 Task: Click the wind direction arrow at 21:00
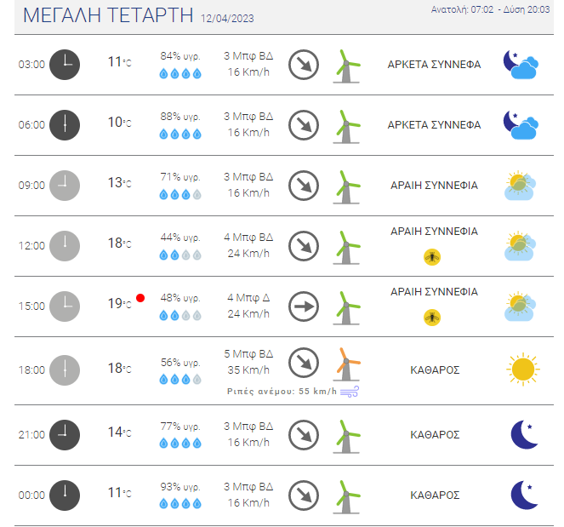[x=304, y=435]
